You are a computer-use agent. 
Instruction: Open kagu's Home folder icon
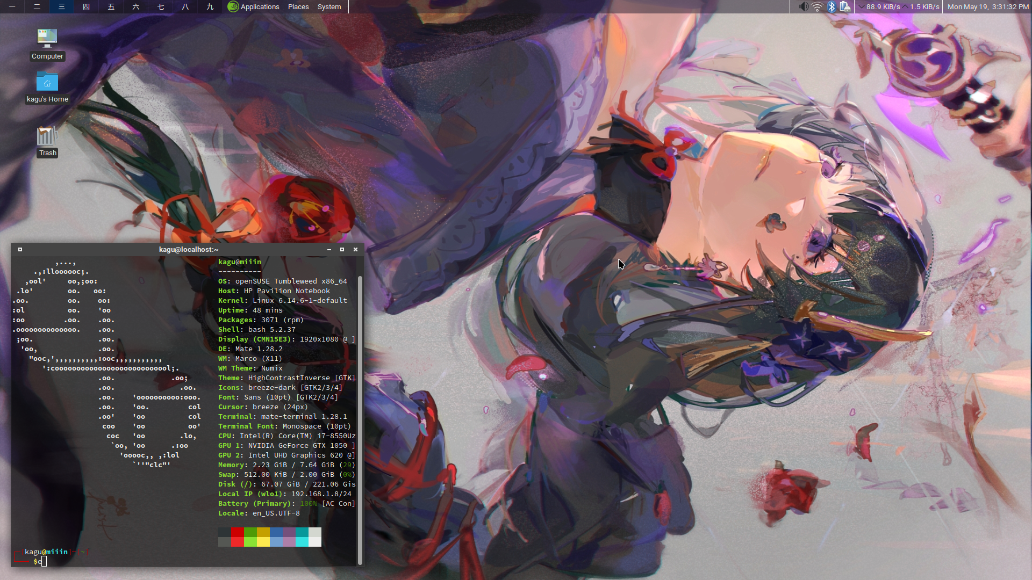click(x=47, y=88)
